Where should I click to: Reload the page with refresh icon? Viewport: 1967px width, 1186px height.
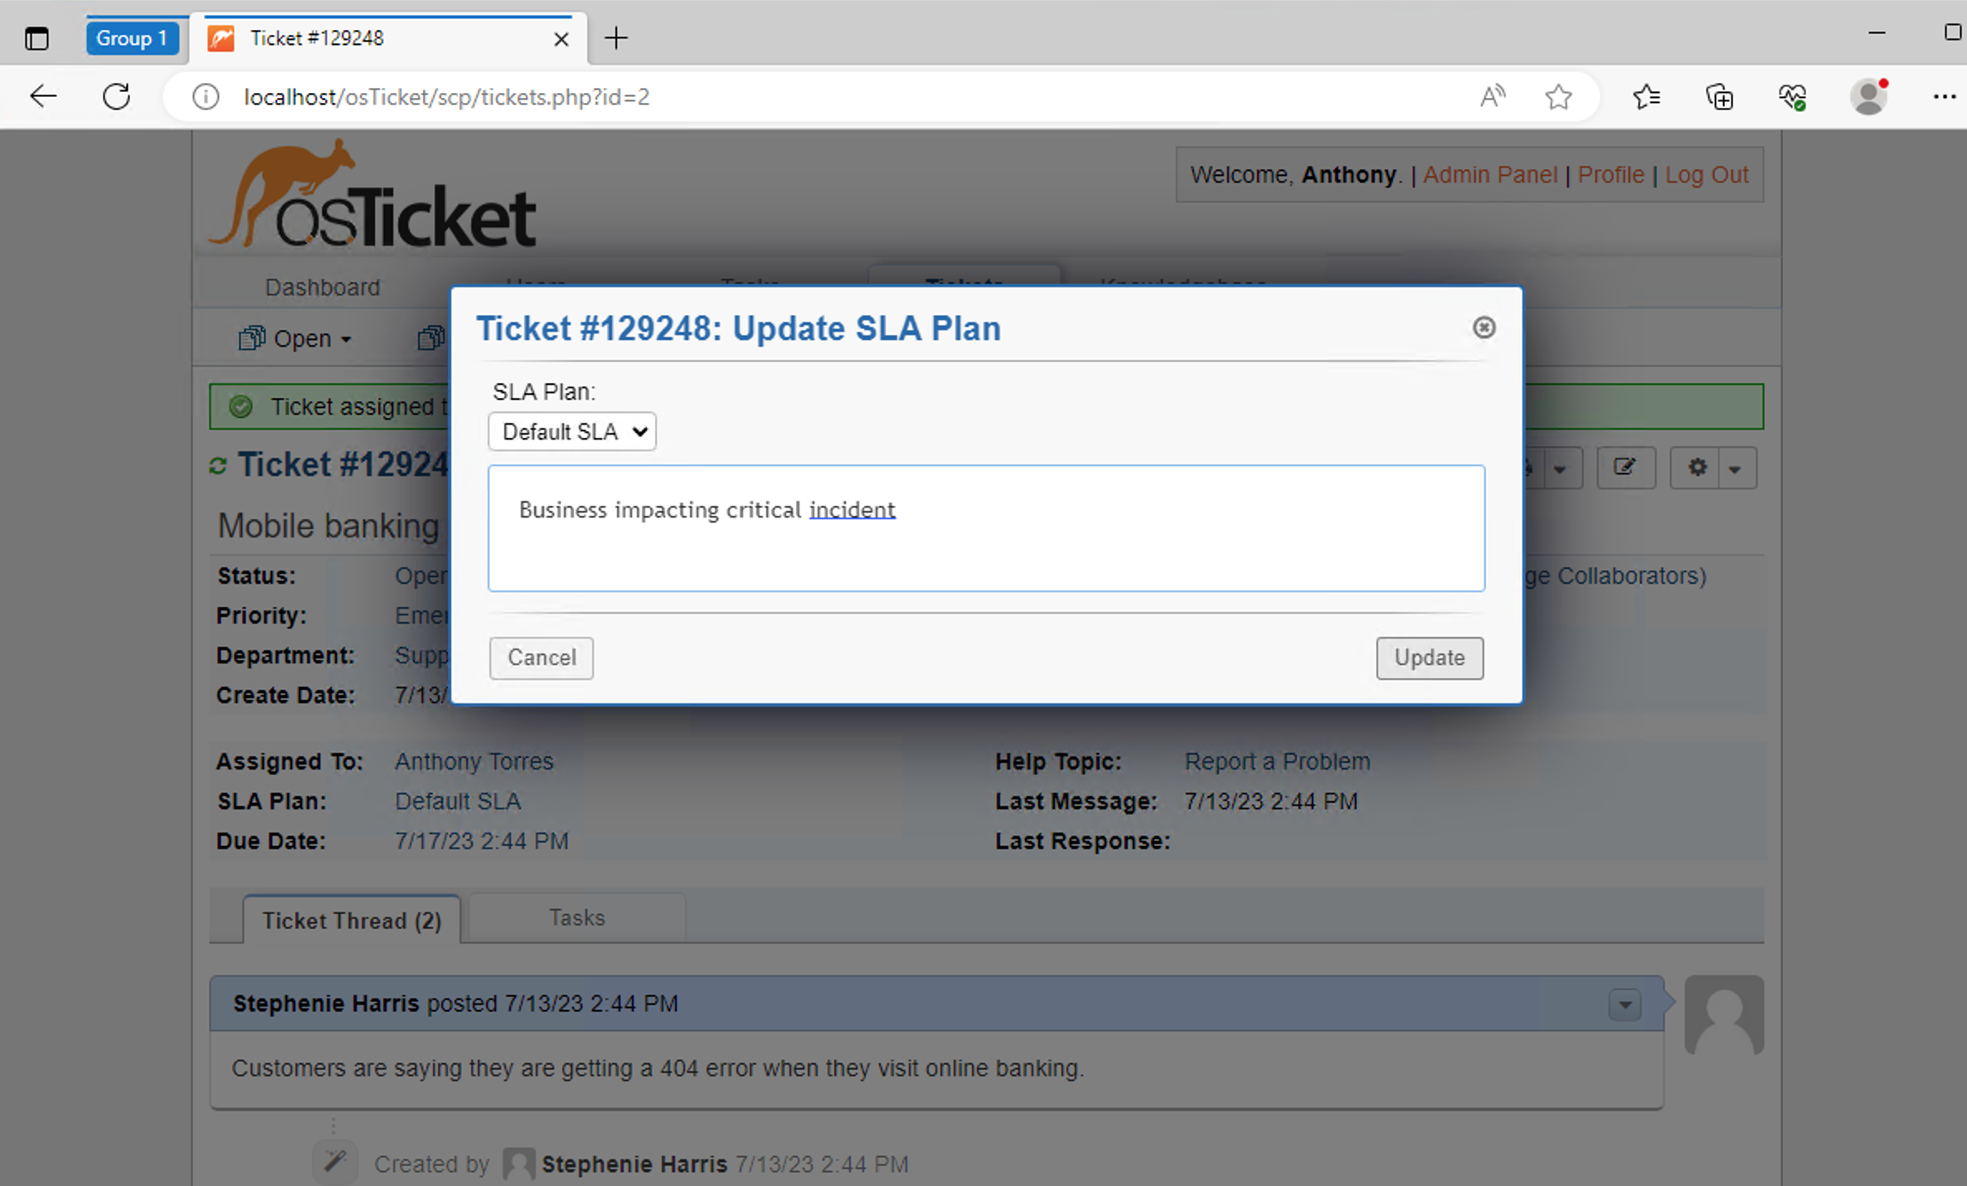(116, 97)
